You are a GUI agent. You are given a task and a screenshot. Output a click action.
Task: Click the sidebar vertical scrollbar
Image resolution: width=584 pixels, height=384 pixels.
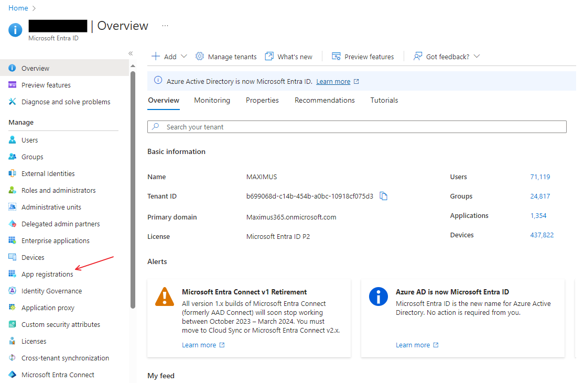(x=133, y=189)
